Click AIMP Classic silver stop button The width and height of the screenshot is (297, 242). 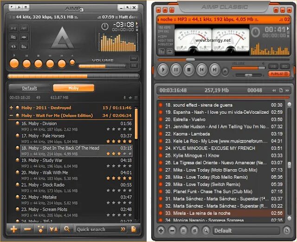point(189,70)
